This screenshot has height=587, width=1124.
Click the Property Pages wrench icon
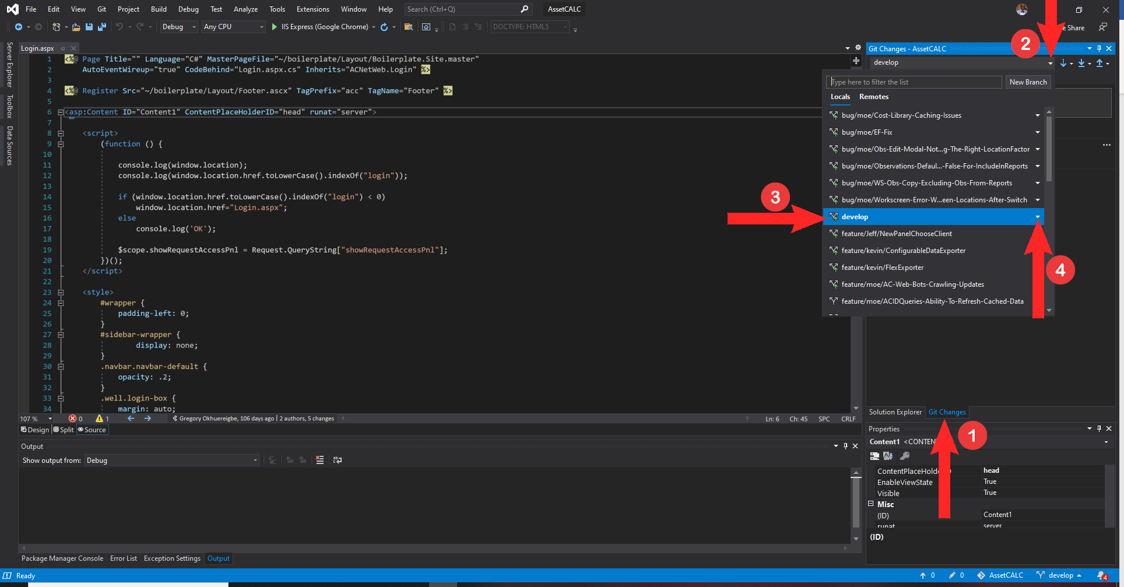pos(905,456)
